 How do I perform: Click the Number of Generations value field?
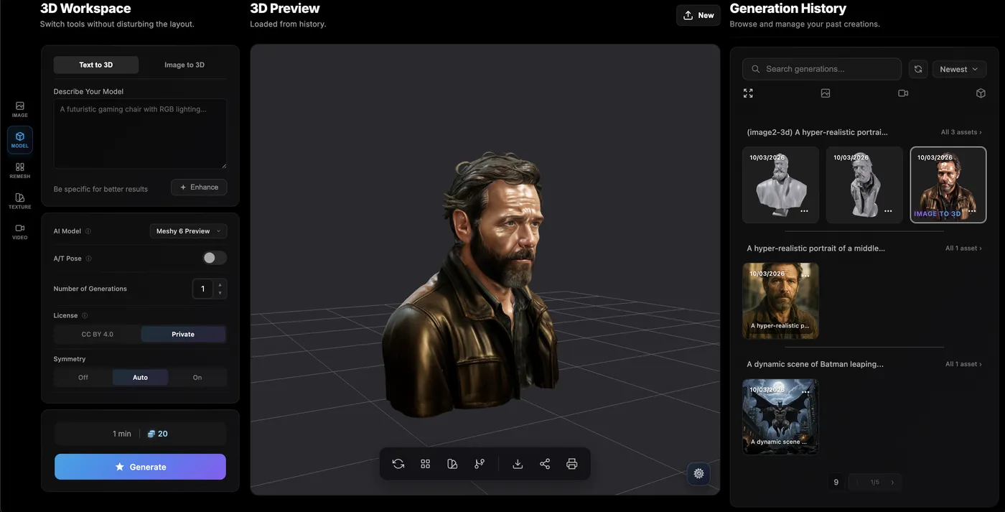(x=202, y=289)
